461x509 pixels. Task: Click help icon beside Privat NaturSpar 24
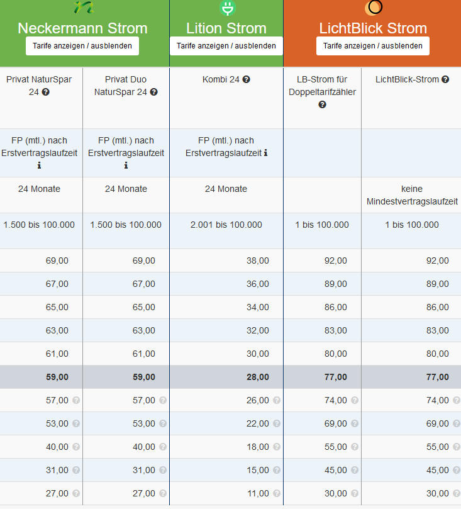(46, 92)
